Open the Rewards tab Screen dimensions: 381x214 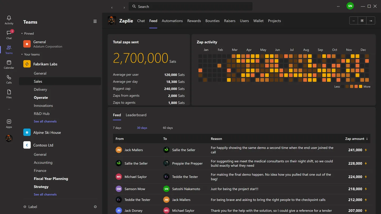(194, 21)
